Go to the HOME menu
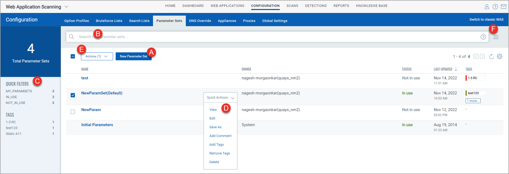The image size is (509, 174). point(170,6)
